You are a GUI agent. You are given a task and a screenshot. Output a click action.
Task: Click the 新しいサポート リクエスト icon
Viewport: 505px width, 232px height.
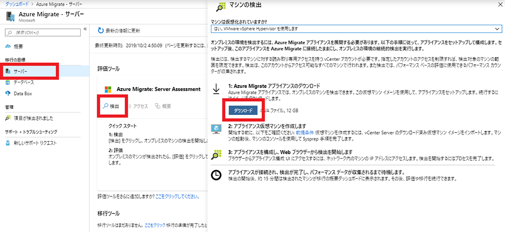8,143
